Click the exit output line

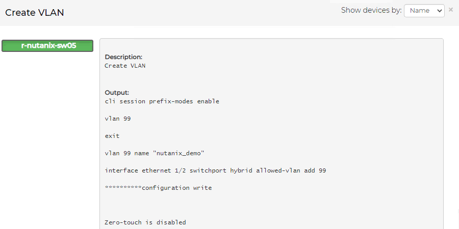[112, 136]
